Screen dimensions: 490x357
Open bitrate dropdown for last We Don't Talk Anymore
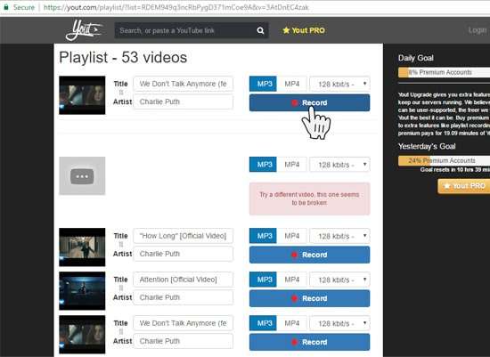click(339, 323)
